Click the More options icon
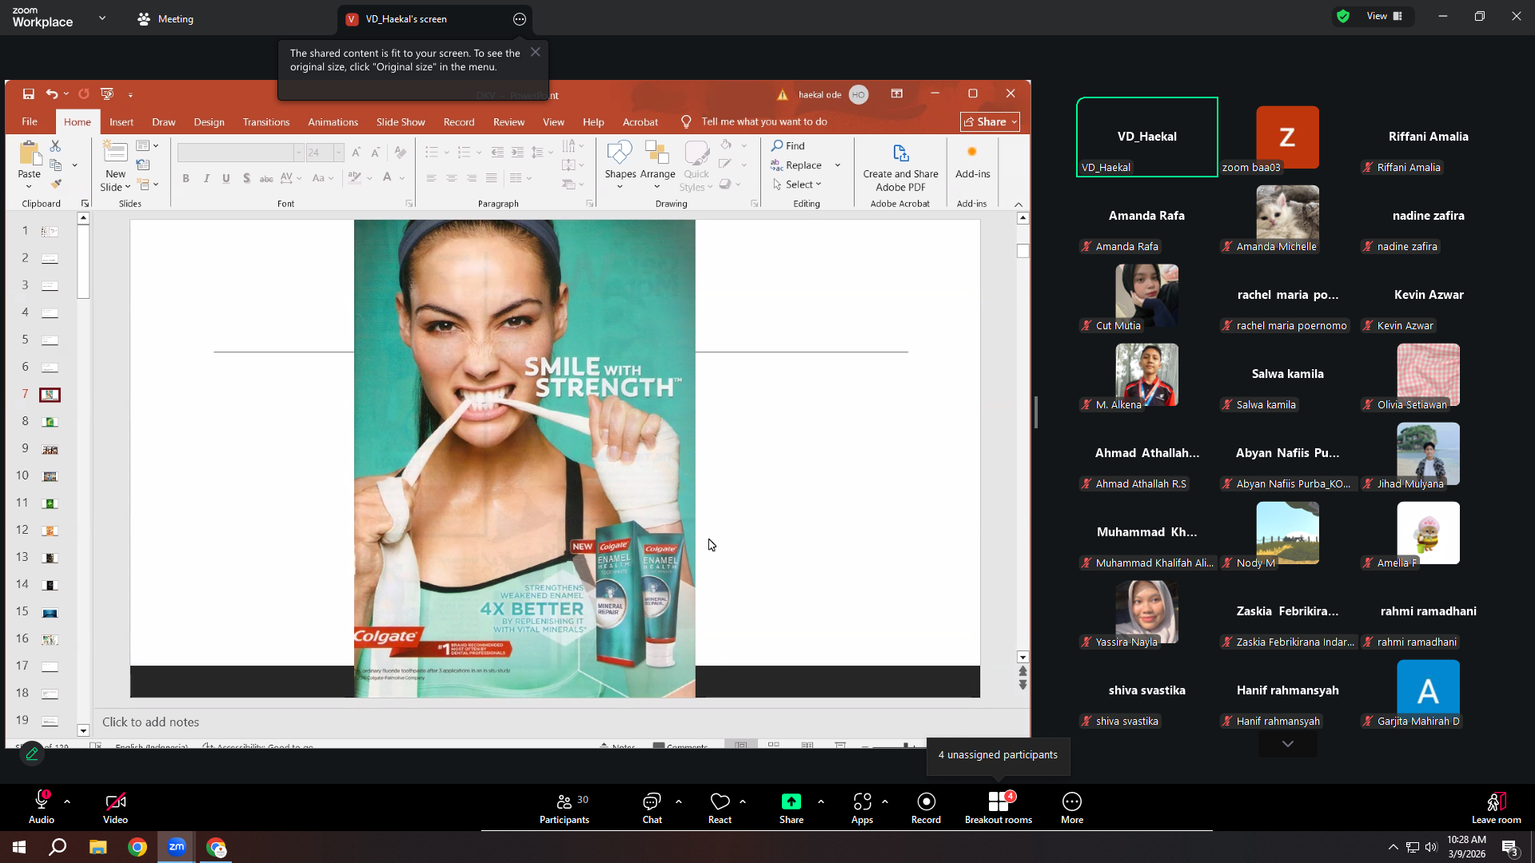Viewport: 1535px width, 863px height. tap(1071, 801)
